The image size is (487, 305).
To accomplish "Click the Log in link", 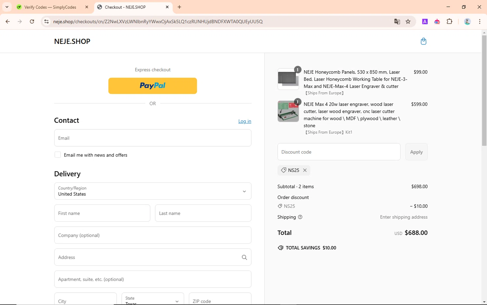I will (x=244, y=121).
